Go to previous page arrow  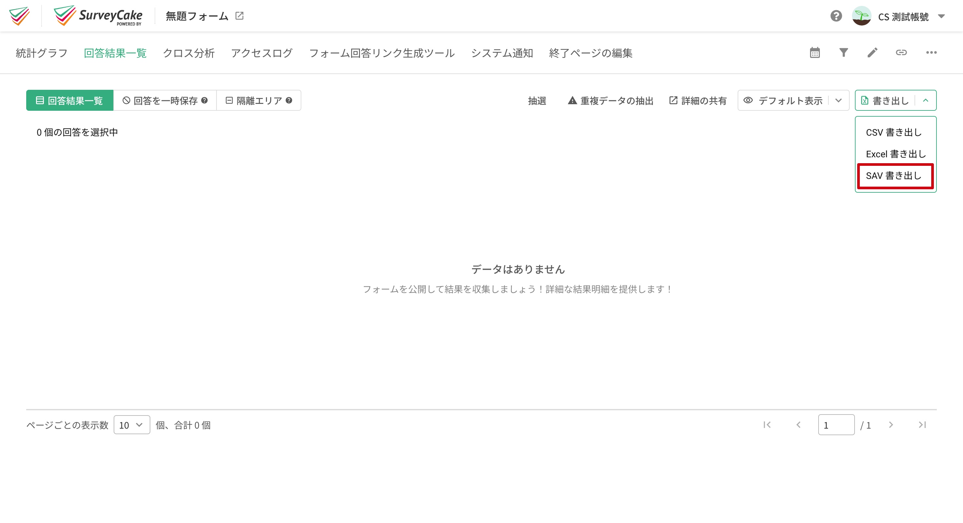click(798, 425)
